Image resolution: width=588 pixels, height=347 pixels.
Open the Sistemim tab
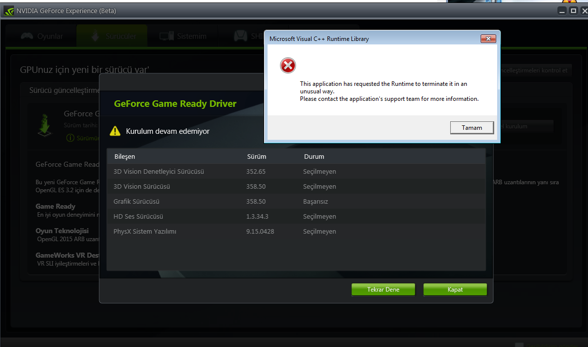183,36
